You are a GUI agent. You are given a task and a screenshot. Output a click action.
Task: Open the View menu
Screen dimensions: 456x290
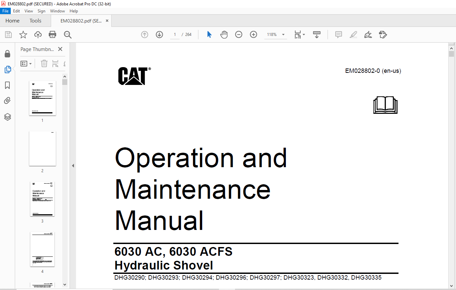(x=29, y=11)
